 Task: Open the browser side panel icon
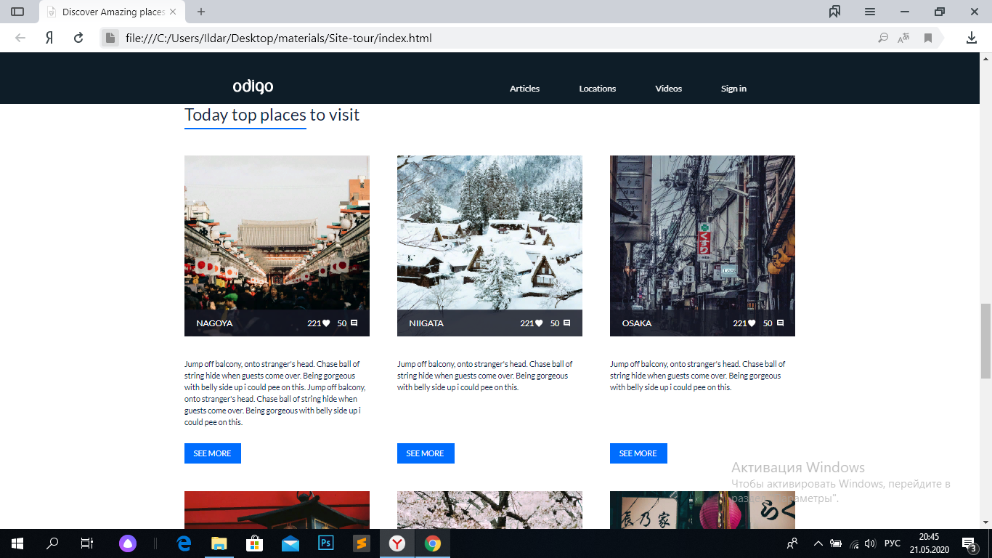[x=17, y=12]
